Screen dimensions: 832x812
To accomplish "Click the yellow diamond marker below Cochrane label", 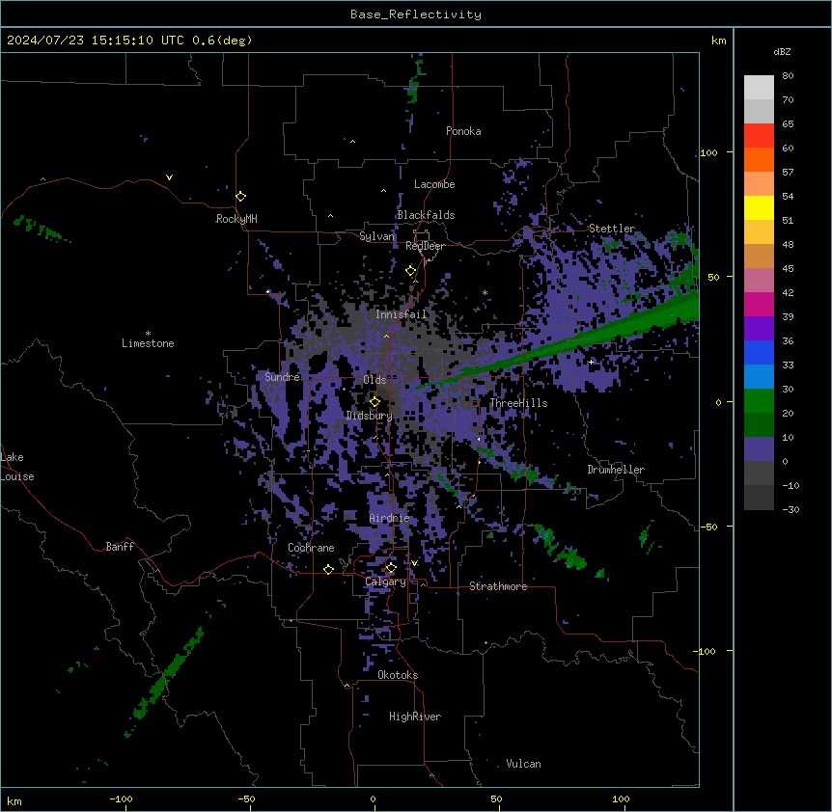I will (328, 569).
